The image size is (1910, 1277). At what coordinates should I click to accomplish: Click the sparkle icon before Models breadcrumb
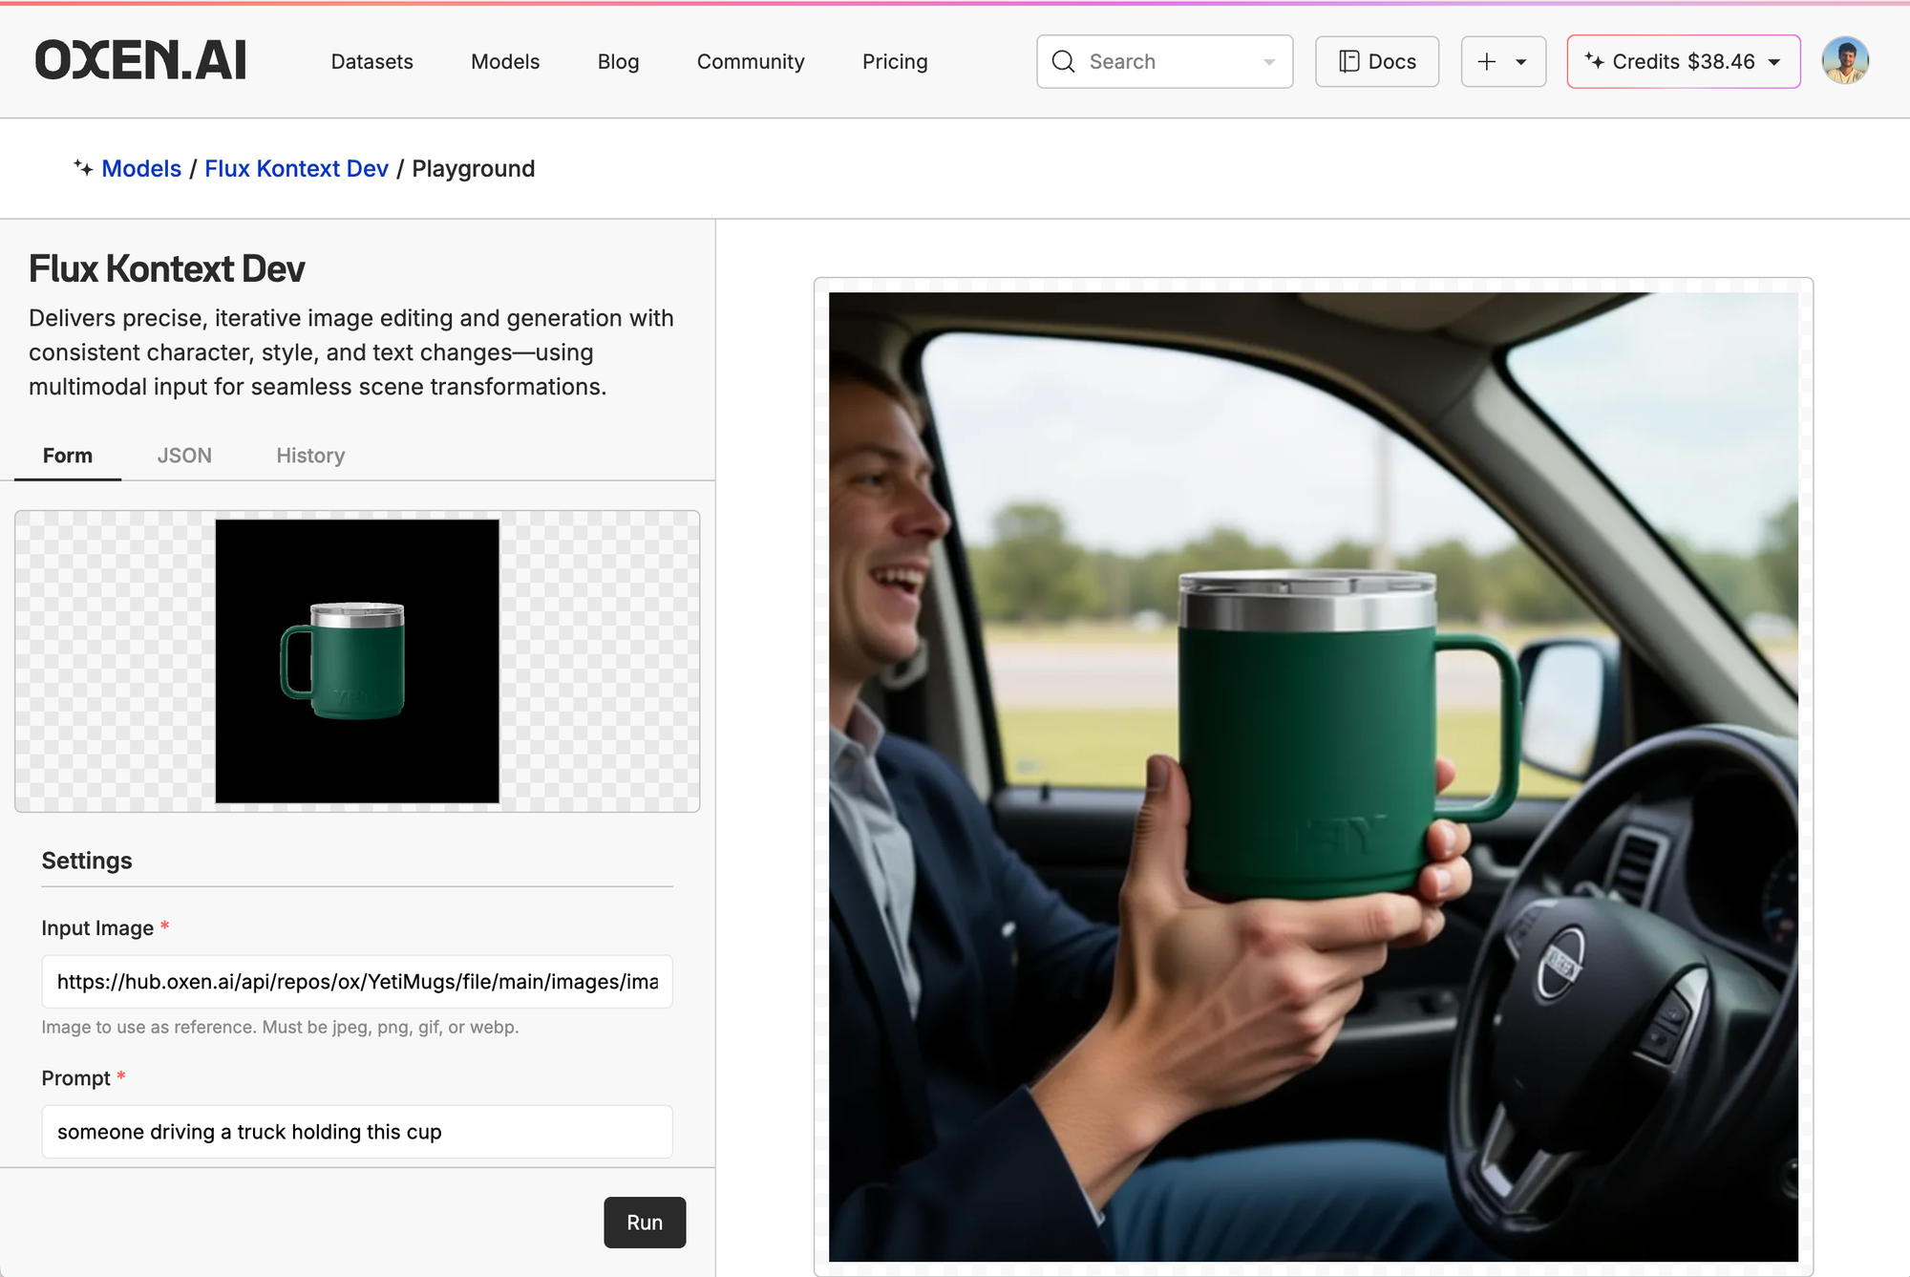84,168
